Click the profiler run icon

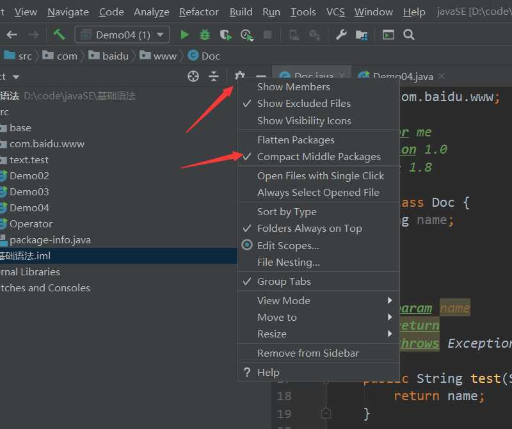coord(246,35)
